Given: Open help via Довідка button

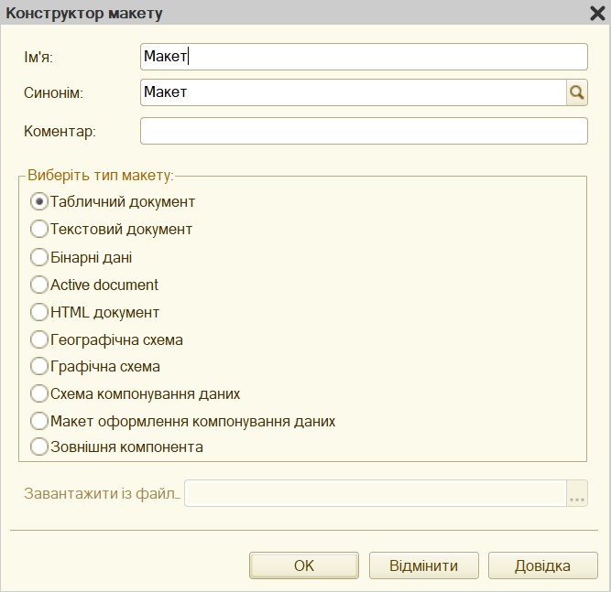Looking at the screenshot, I should tap(543, 565).
